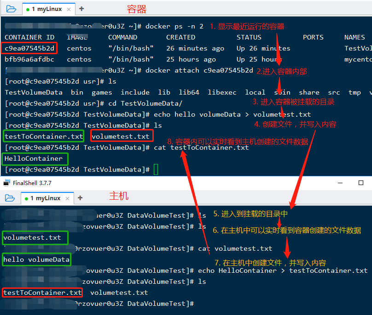Click volumetest.txt in container ls output

click(121, 136)
